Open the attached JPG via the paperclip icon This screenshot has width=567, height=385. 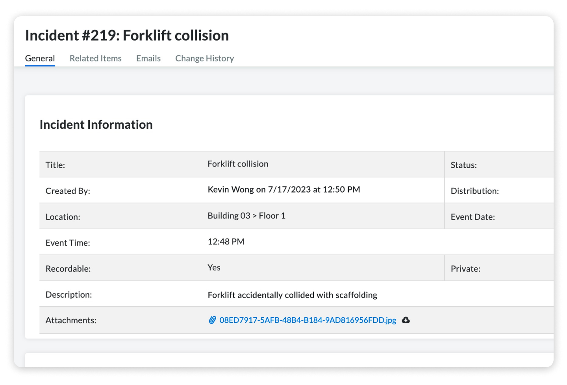tap(213, 320)
